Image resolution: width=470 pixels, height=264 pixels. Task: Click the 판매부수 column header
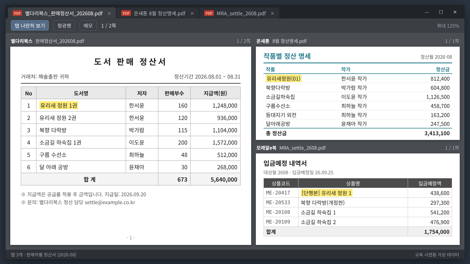(174, 93)
